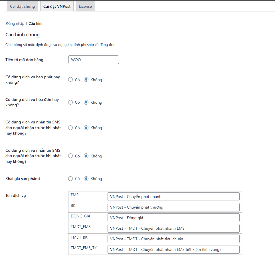Viewport: 275px width, 258px height.
Task: Click the TMDT_EMS_TK service code cell
Action: (87, 249)
